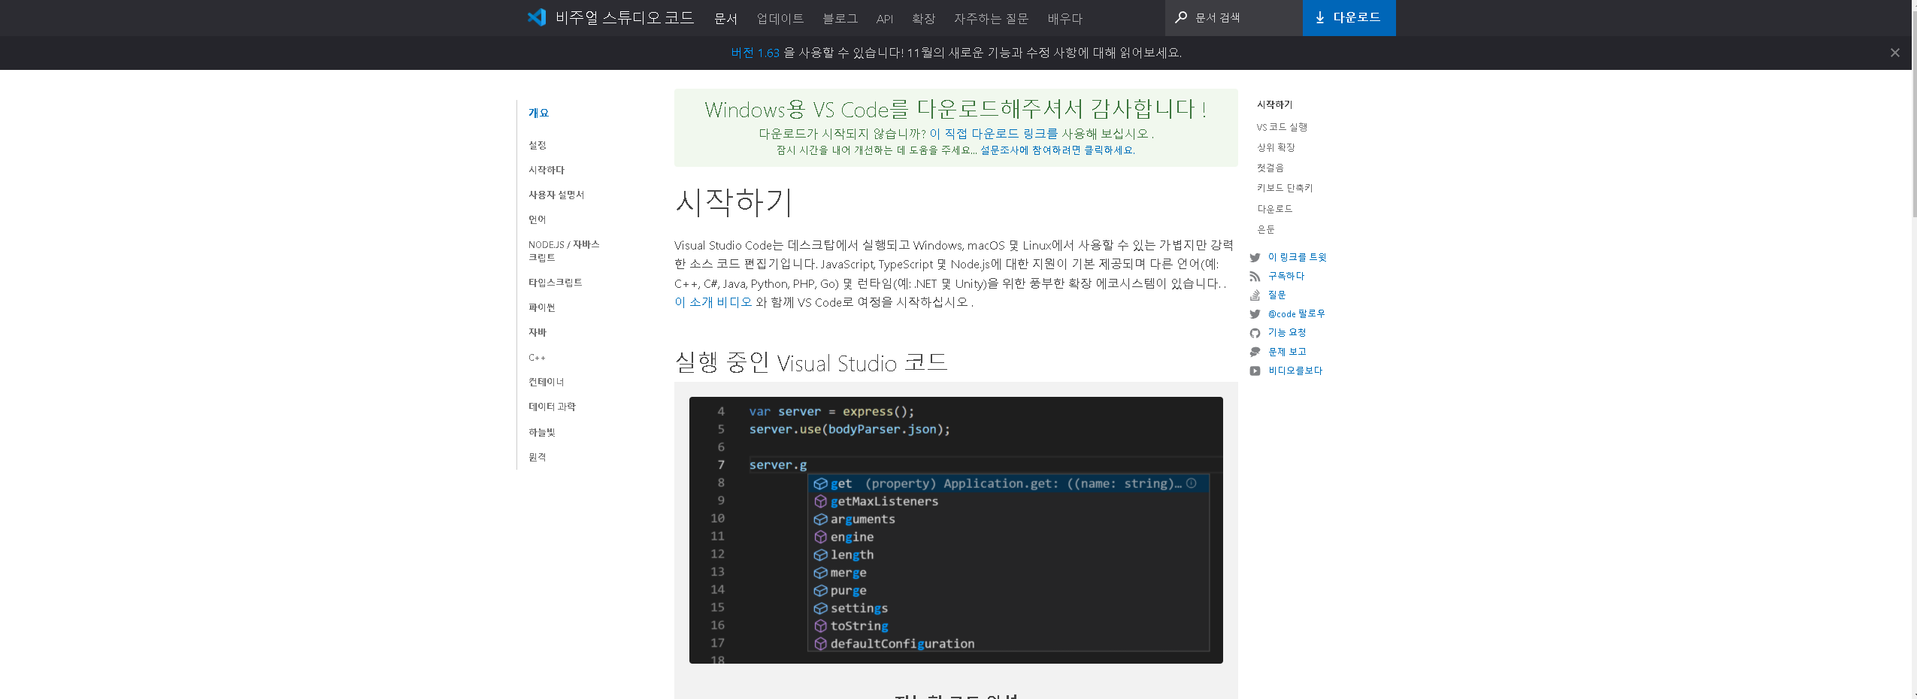The height and width of the screenshot is (699, 1917).
Task: Click the search magnifier icon
Action: pyautogui.click(x=1181, y=17)
